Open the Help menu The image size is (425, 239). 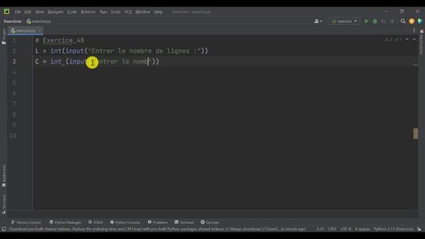click(x=158, y=12)
